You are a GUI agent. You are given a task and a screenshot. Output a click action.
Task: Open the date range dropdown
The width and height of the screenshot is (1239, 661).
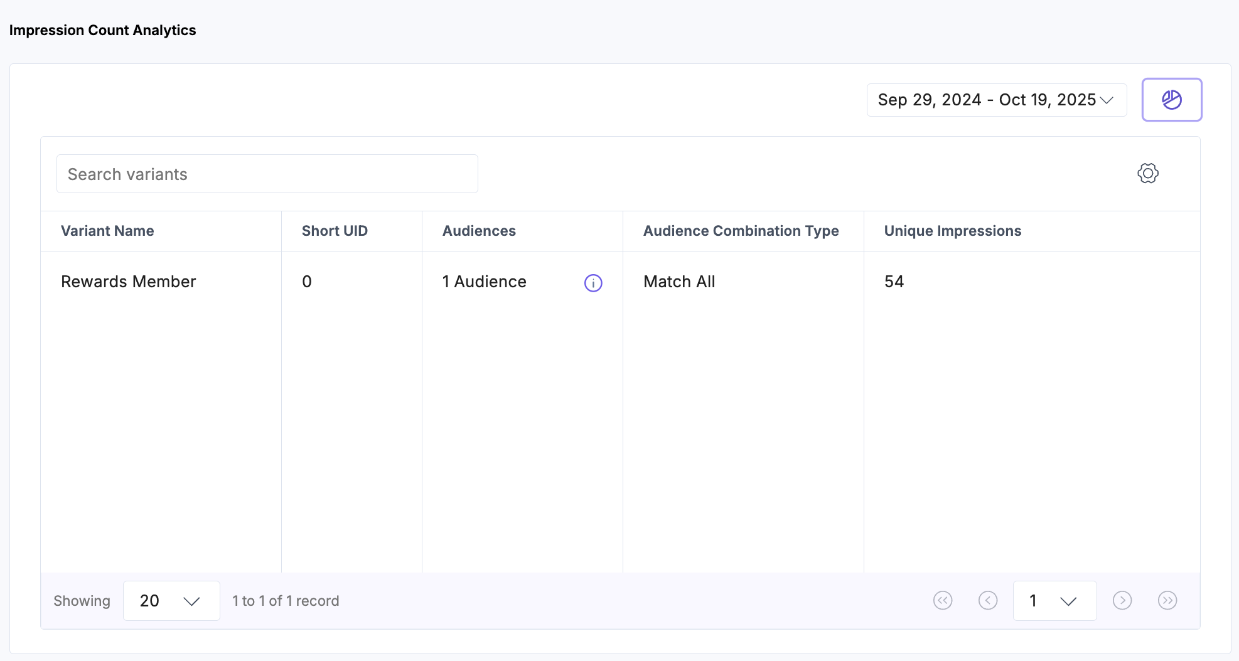996,100
